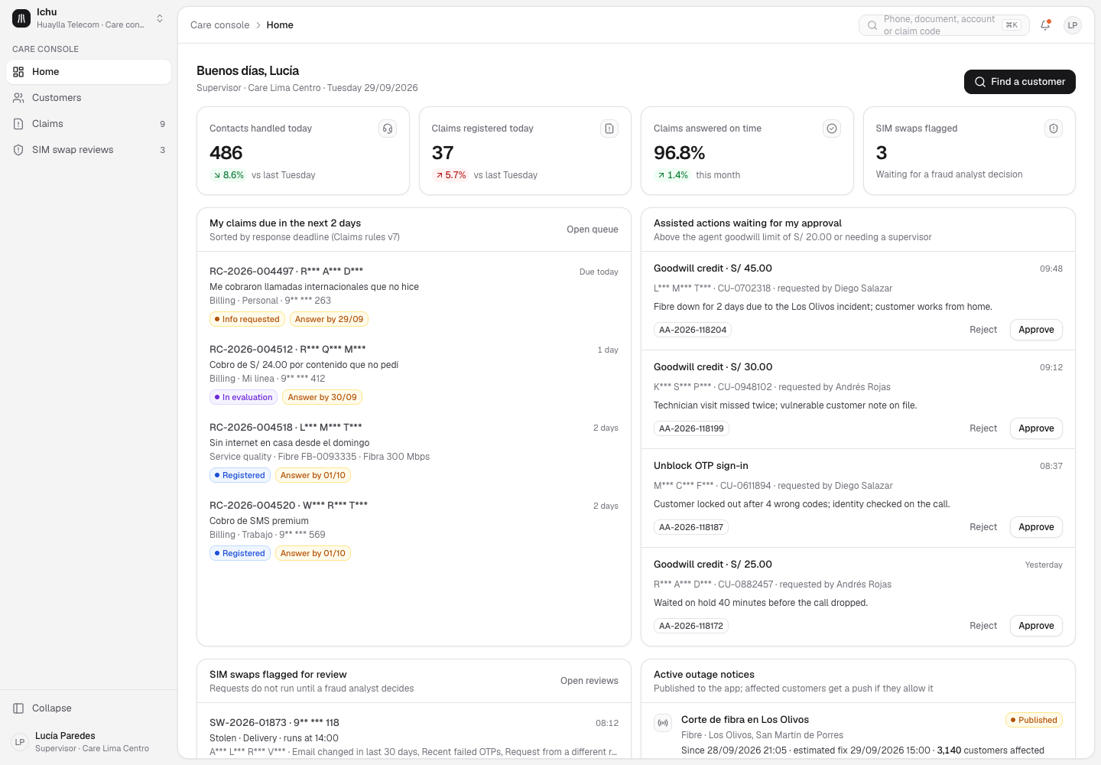Open SIM swap SW-2026-01873

(x=414, y=736)
